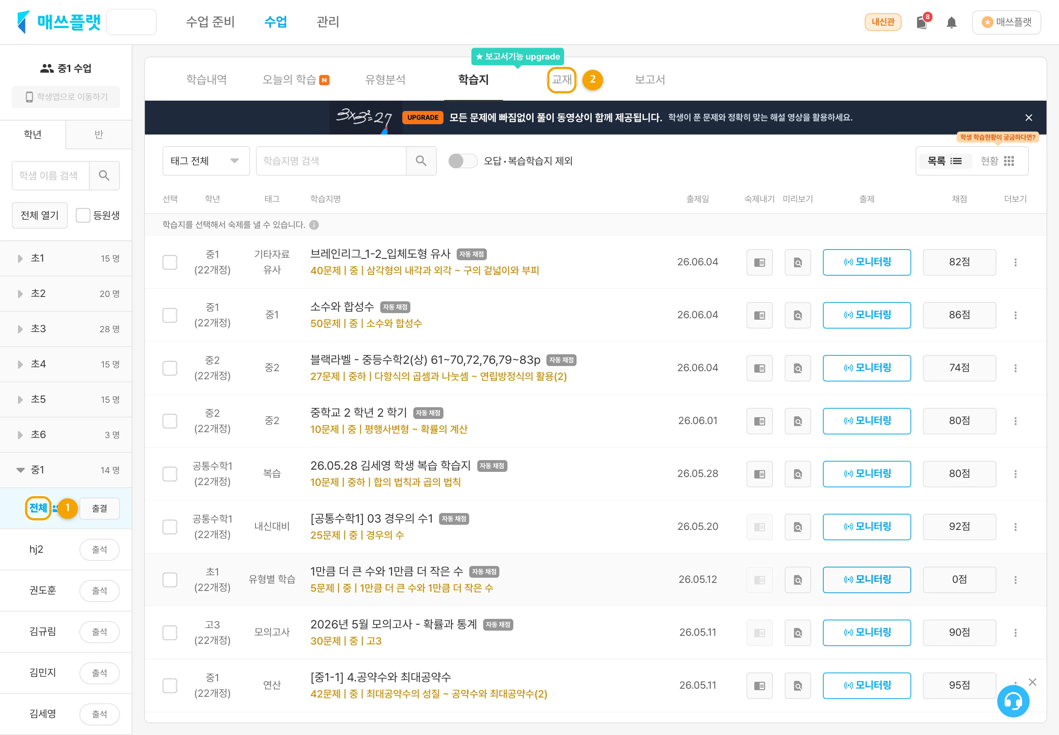Open the 매쓰플랫 account menu
Viewport: 1059px width, 735px height.
[x=1006, y=22]
